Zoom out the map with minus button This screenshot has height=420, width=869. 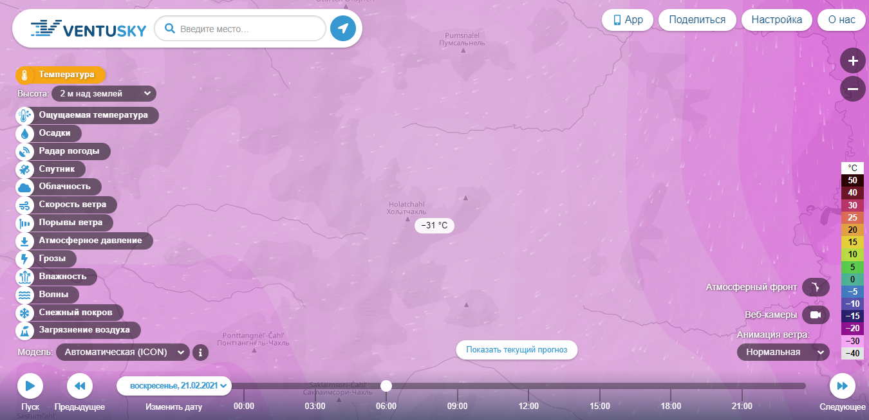(853, 89)
